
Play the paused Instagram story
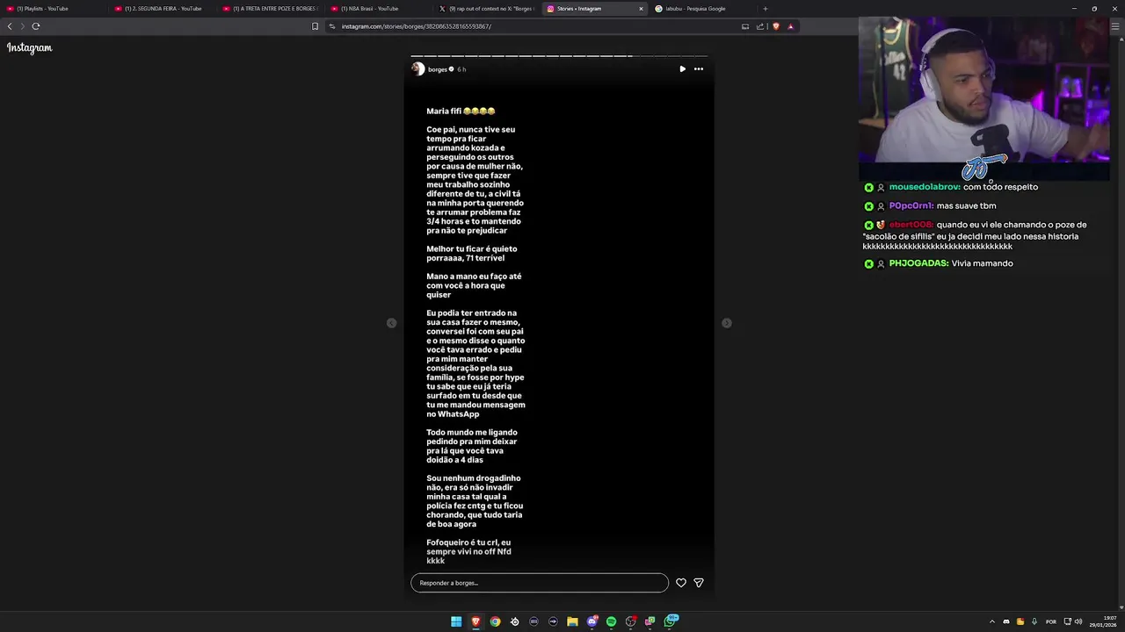pos(682,69)
